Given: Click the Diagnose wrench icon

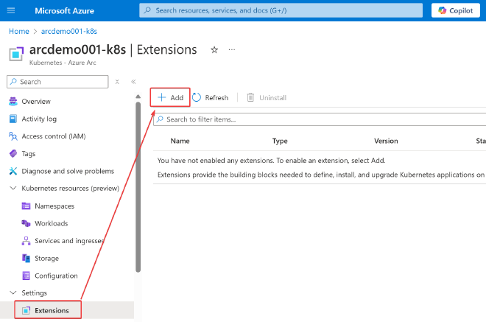Looking at the screenshot, I should click(x=13, y=171).
